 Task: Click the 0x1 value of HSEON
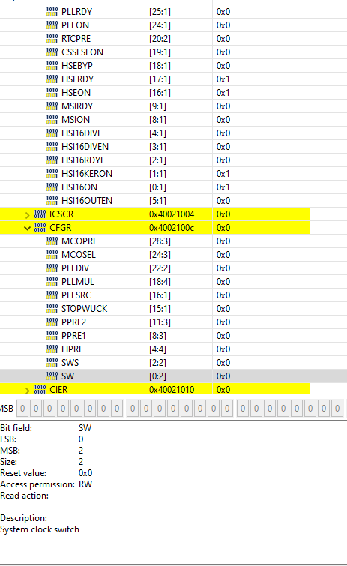tap(223, 93)
